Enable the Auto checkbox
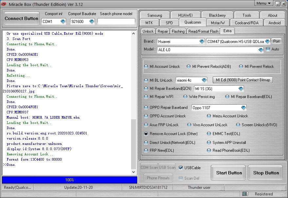Screen dimensions: 288x198 click(x=268, y=49)
